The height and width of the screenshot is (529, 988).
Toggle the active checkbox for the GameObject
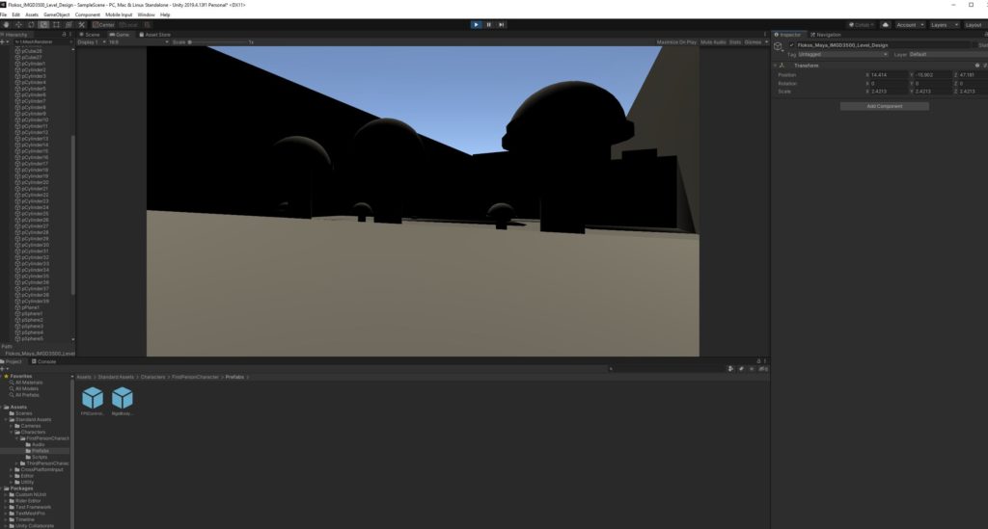792,44
